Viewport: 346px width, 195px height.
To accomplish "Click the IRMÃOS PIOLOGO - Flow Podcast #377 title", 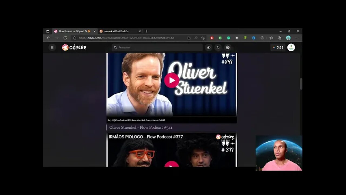I will coord(146,137).
